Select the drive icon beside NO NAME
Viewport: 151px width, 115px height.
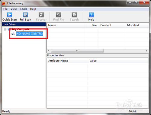13,34
